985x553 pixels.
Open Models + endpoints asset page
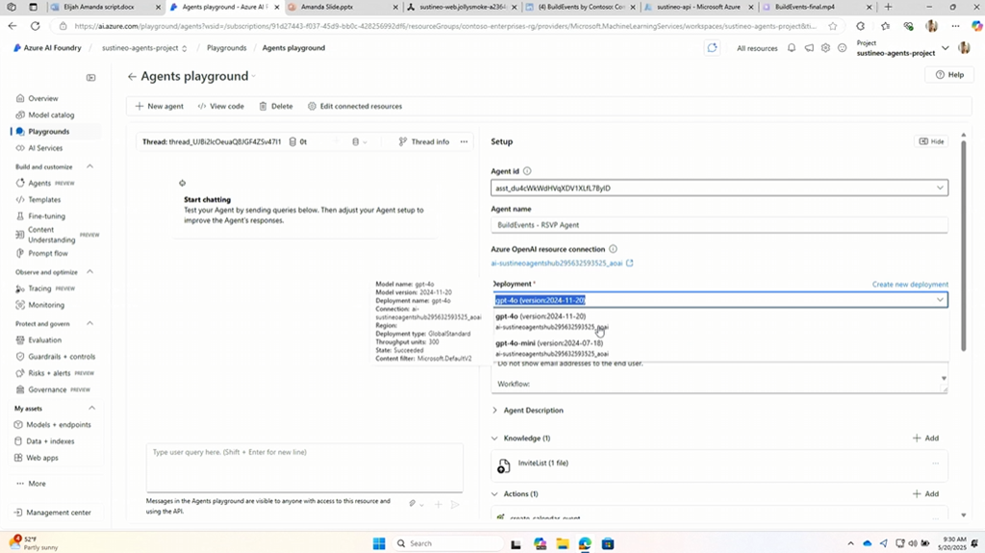(59, 425)
